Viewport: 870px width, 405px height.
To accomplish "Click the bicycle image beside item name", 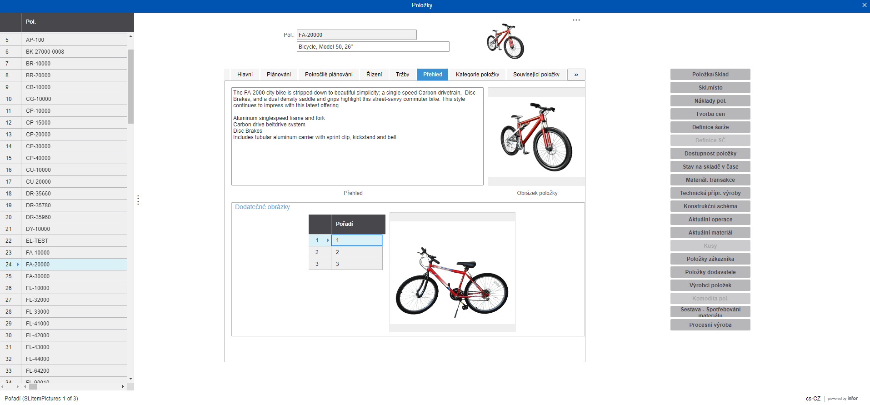I will tap(505, 41).
